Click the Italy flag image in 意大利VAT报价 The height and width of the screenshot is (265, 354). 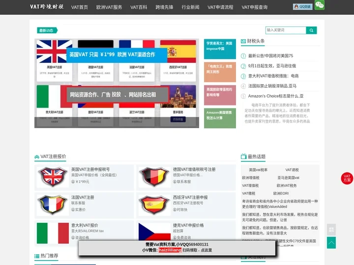tap(53, 233)
